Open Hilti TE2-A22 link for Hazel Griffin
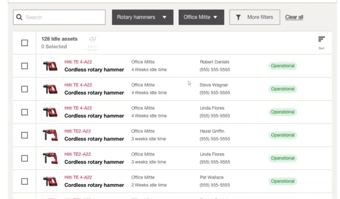Image resolution: width=340 pixels, height=199 pixels. coord(78,131)
